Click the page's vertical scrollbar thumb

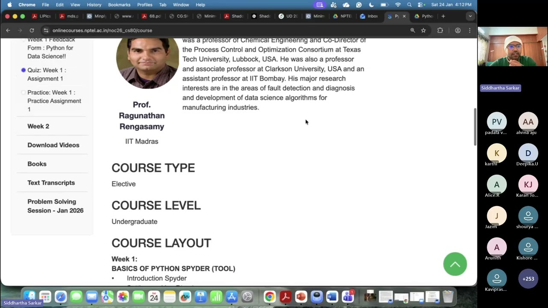pos(474,127)
